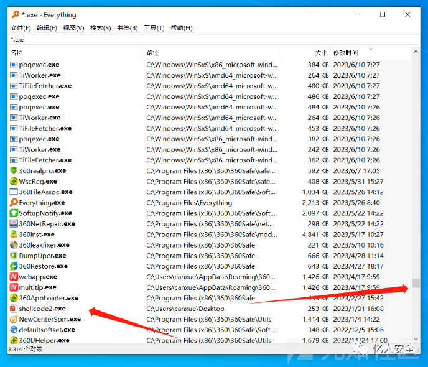This screenshot has height=367, width=428.
Task: Click the 360FileAssoc.exe file icon
Action: coord(14,192)
